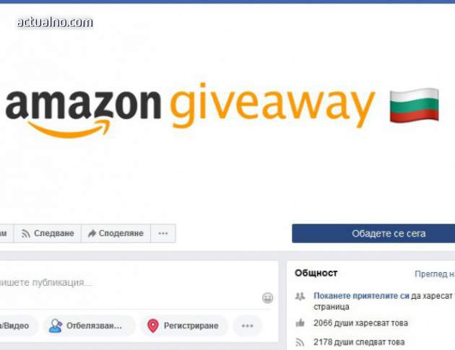The image size is (455, 350).
Task: Click the Photo/Video post option
Action: coord(17,325)
